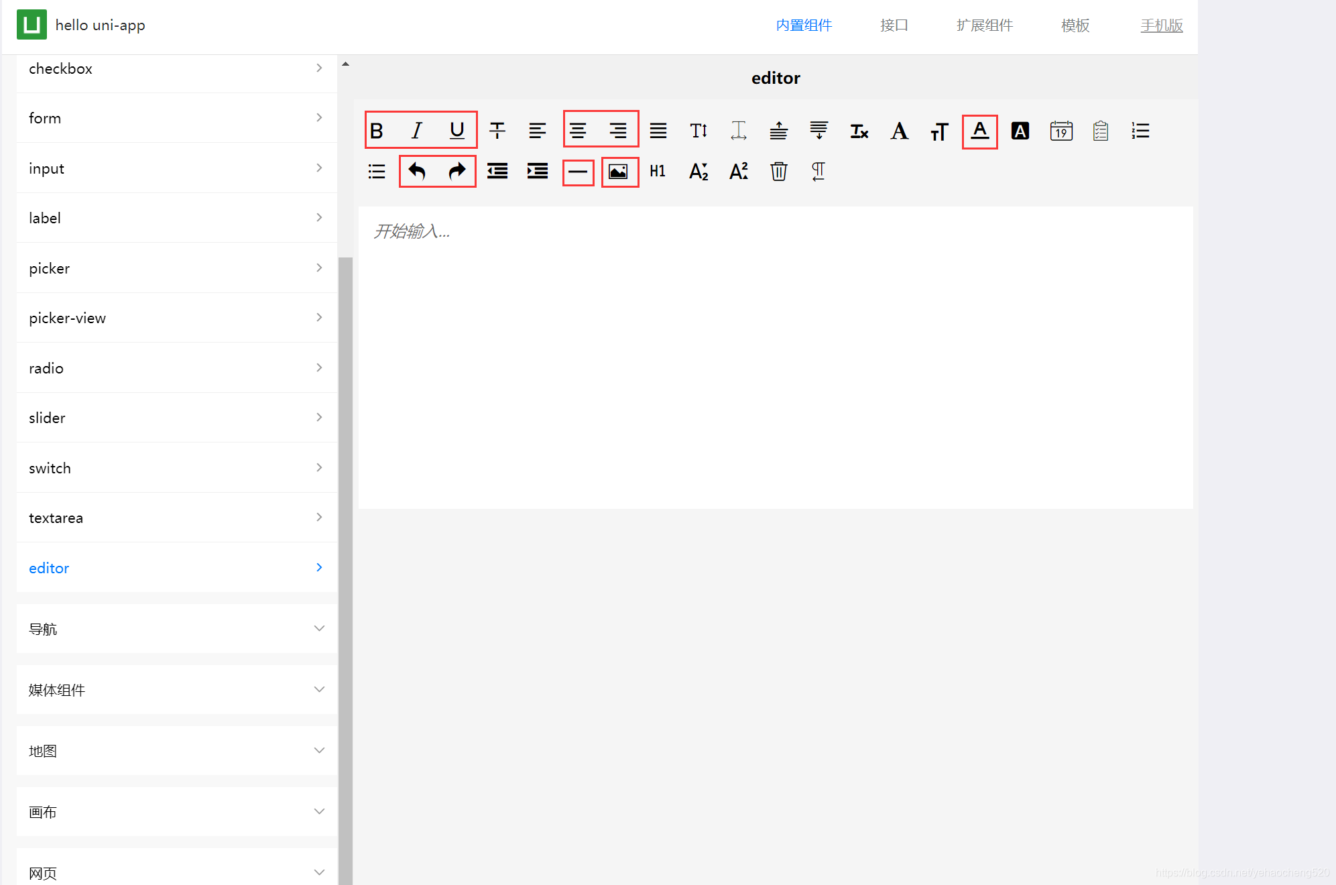This screenshot has height=885, width=1336.
Task: Set margin top with upward arrow lines icon
Action: pos(779,131)
